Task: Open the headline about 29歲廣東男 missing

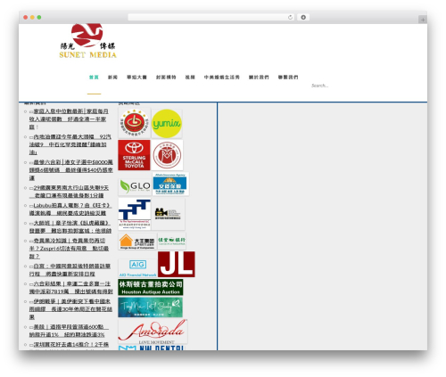Action: click(69, 192)
